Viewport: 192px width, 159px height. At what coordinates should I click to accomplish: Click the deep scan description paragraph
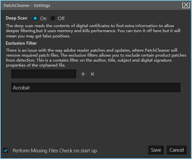(93, 31)
